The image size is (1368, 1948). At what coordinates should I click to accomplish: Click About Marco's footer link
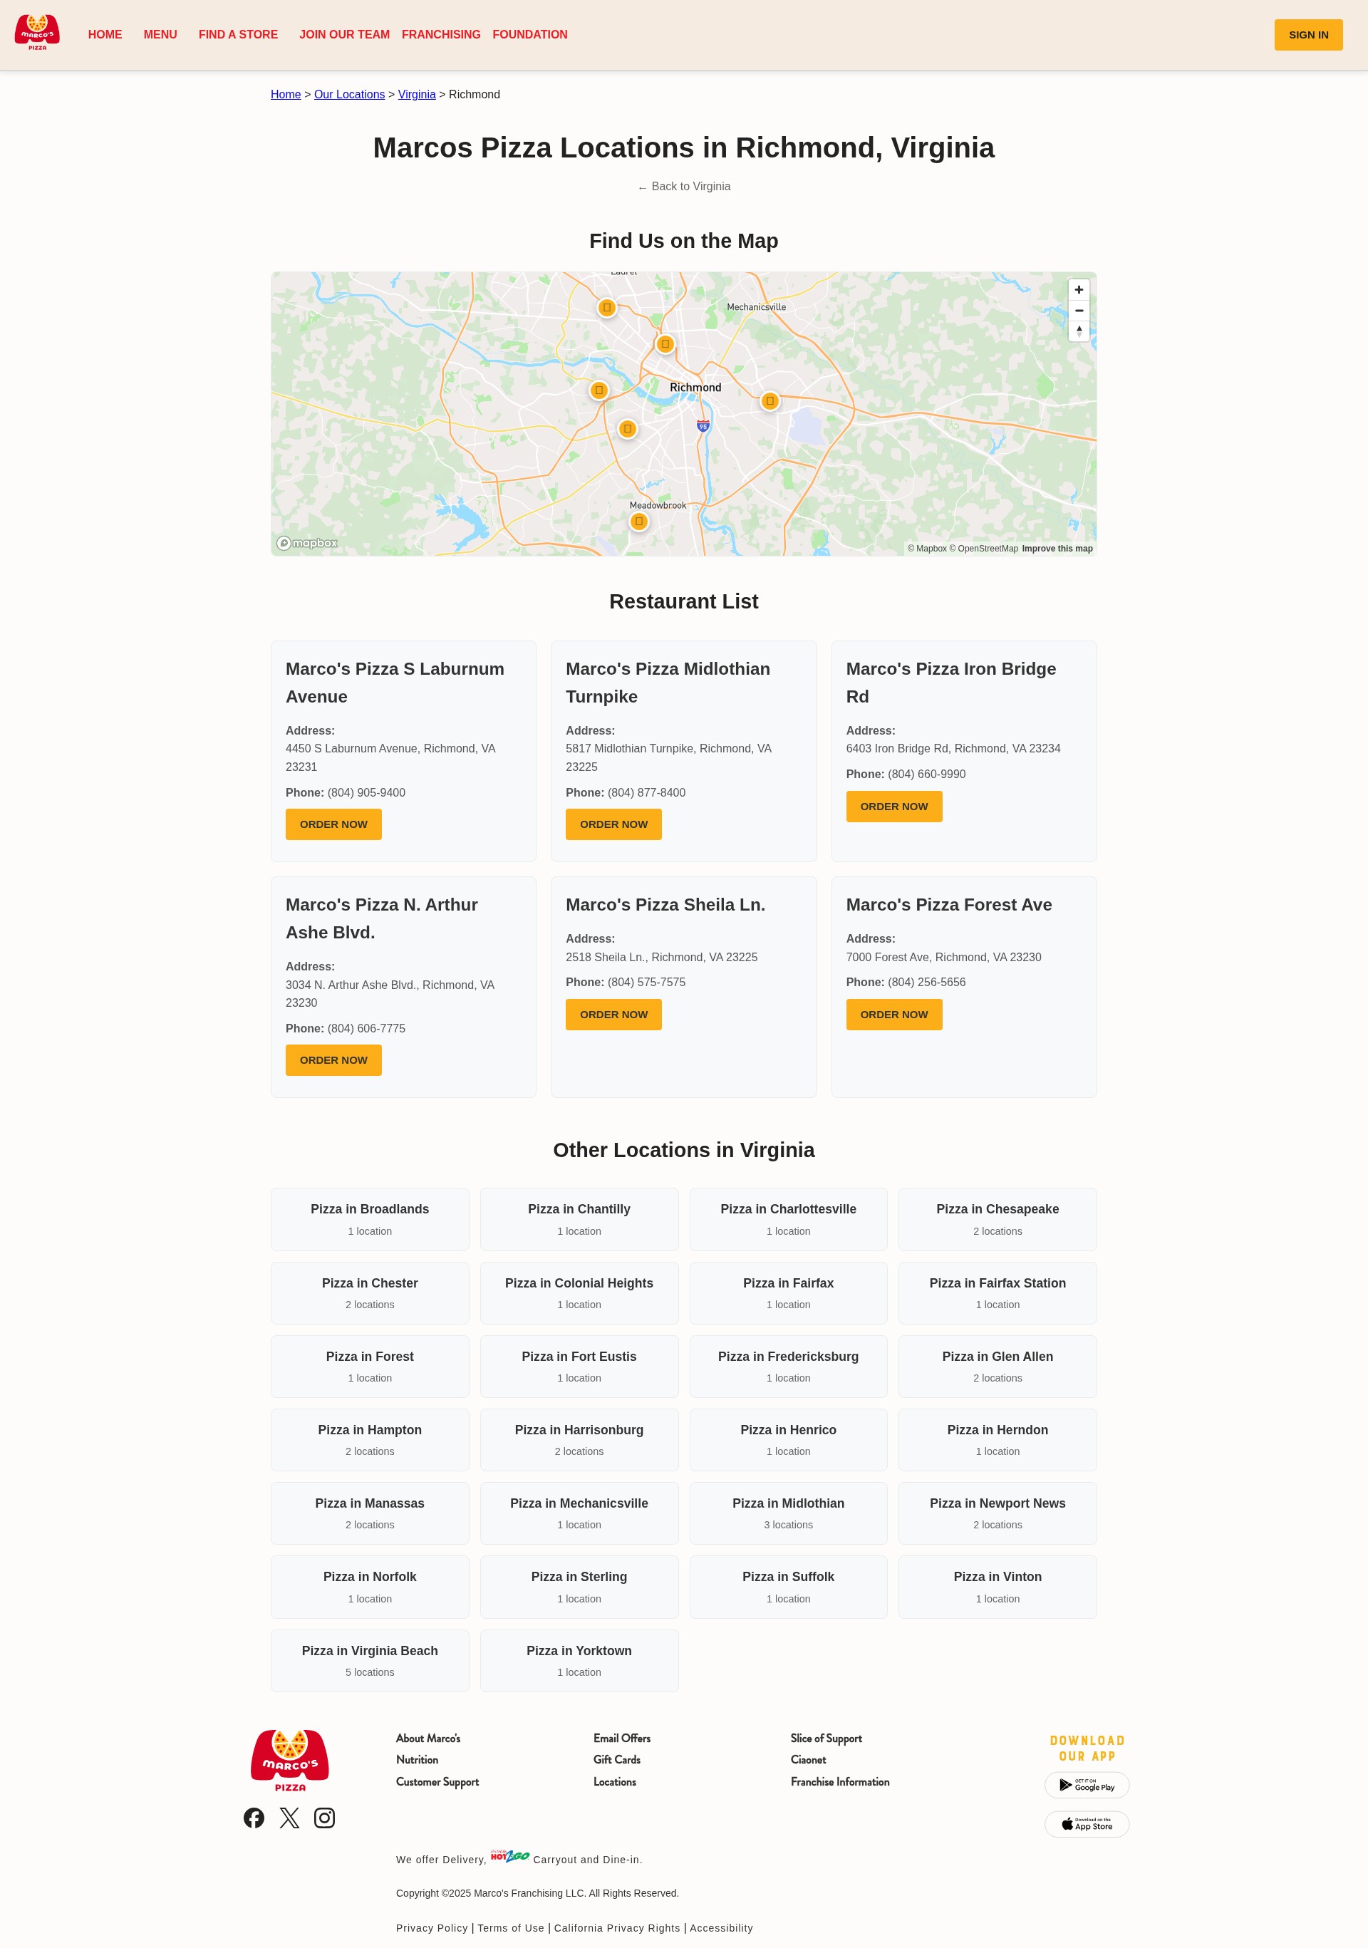(x=427, y=1739)
